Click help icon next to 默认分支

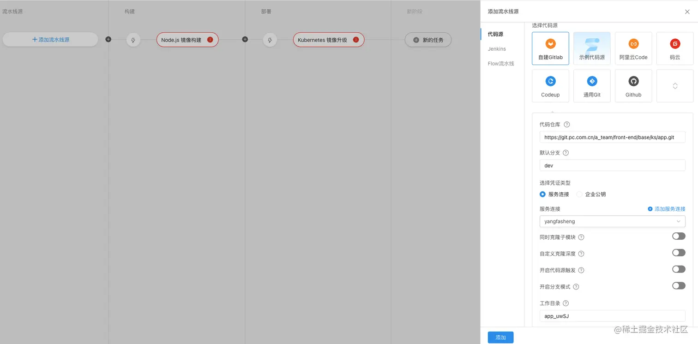tap(566, 153)
